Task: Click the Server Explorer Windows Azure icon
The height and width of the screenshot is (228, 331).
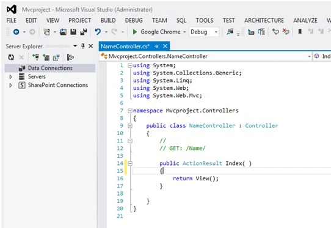Action: [70, 57]
